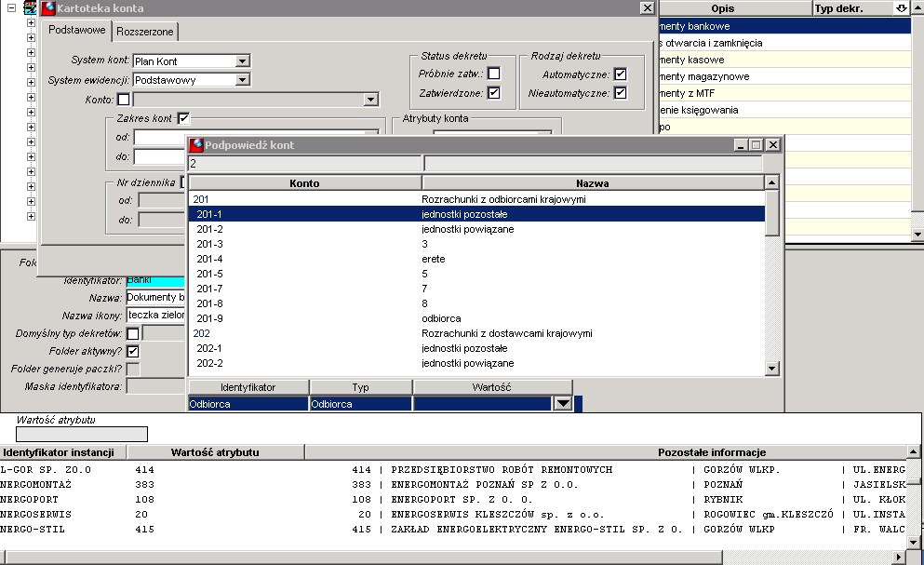The image size is (924, 565).
Task: Click the Wartość atrybutu input field
Action: pyautogui.click(x=81, y=435)
